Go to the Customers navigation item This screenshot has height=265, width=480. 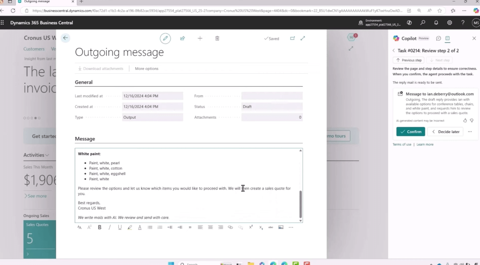(x=34, y=49)
